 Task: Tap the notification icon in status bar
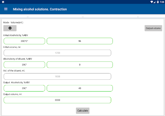3,2
